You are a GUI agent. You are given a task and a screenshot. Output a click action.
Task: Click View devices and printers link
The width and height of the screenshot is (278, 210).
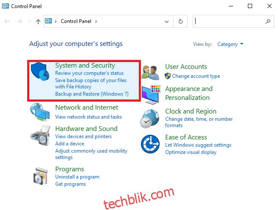tap(83, 136)
